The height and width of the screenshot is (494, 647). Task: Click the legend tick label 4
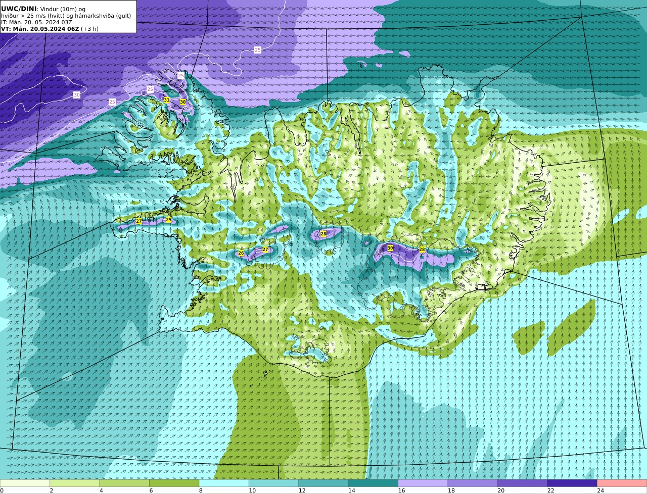tap(101, 490)
